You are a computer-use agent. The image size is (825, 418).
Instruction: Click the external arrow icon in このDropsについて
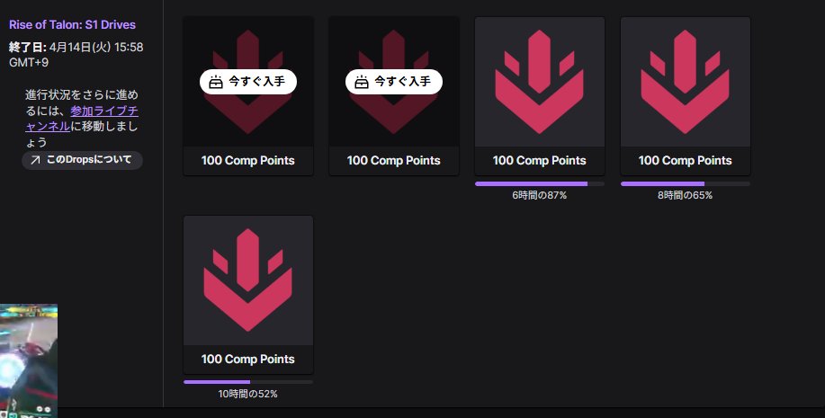pyautogui.click(x=35, y=160)
